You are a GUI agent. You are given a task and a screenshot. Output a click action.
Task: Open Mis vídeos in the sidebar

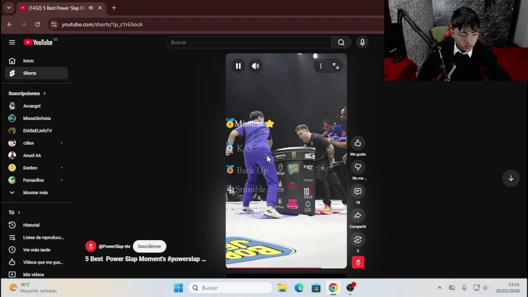point(36,274)
